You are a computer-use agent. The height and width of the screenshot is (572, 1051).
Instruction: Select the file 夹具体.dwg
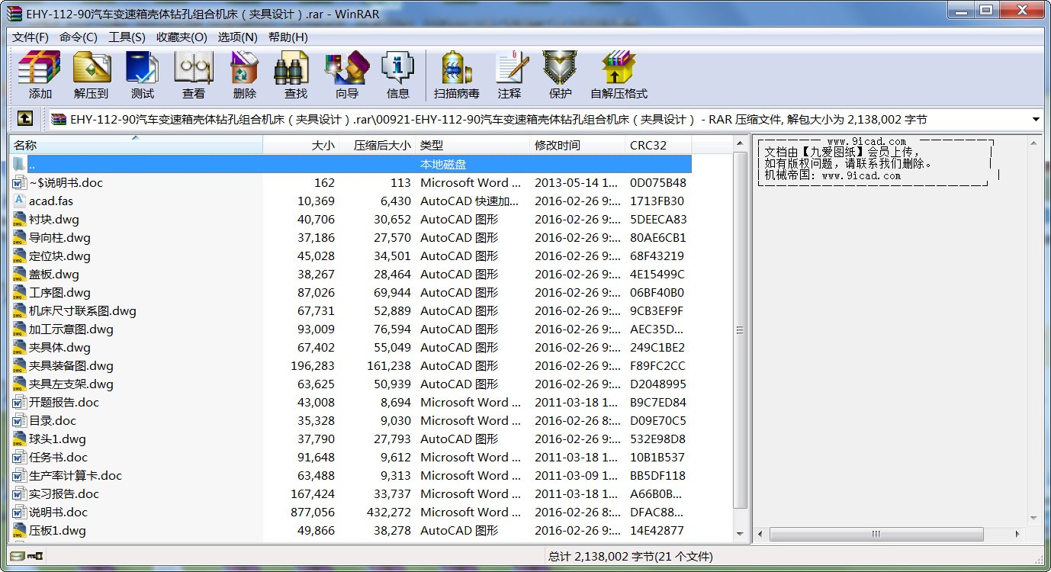click(x=59, y=347)
